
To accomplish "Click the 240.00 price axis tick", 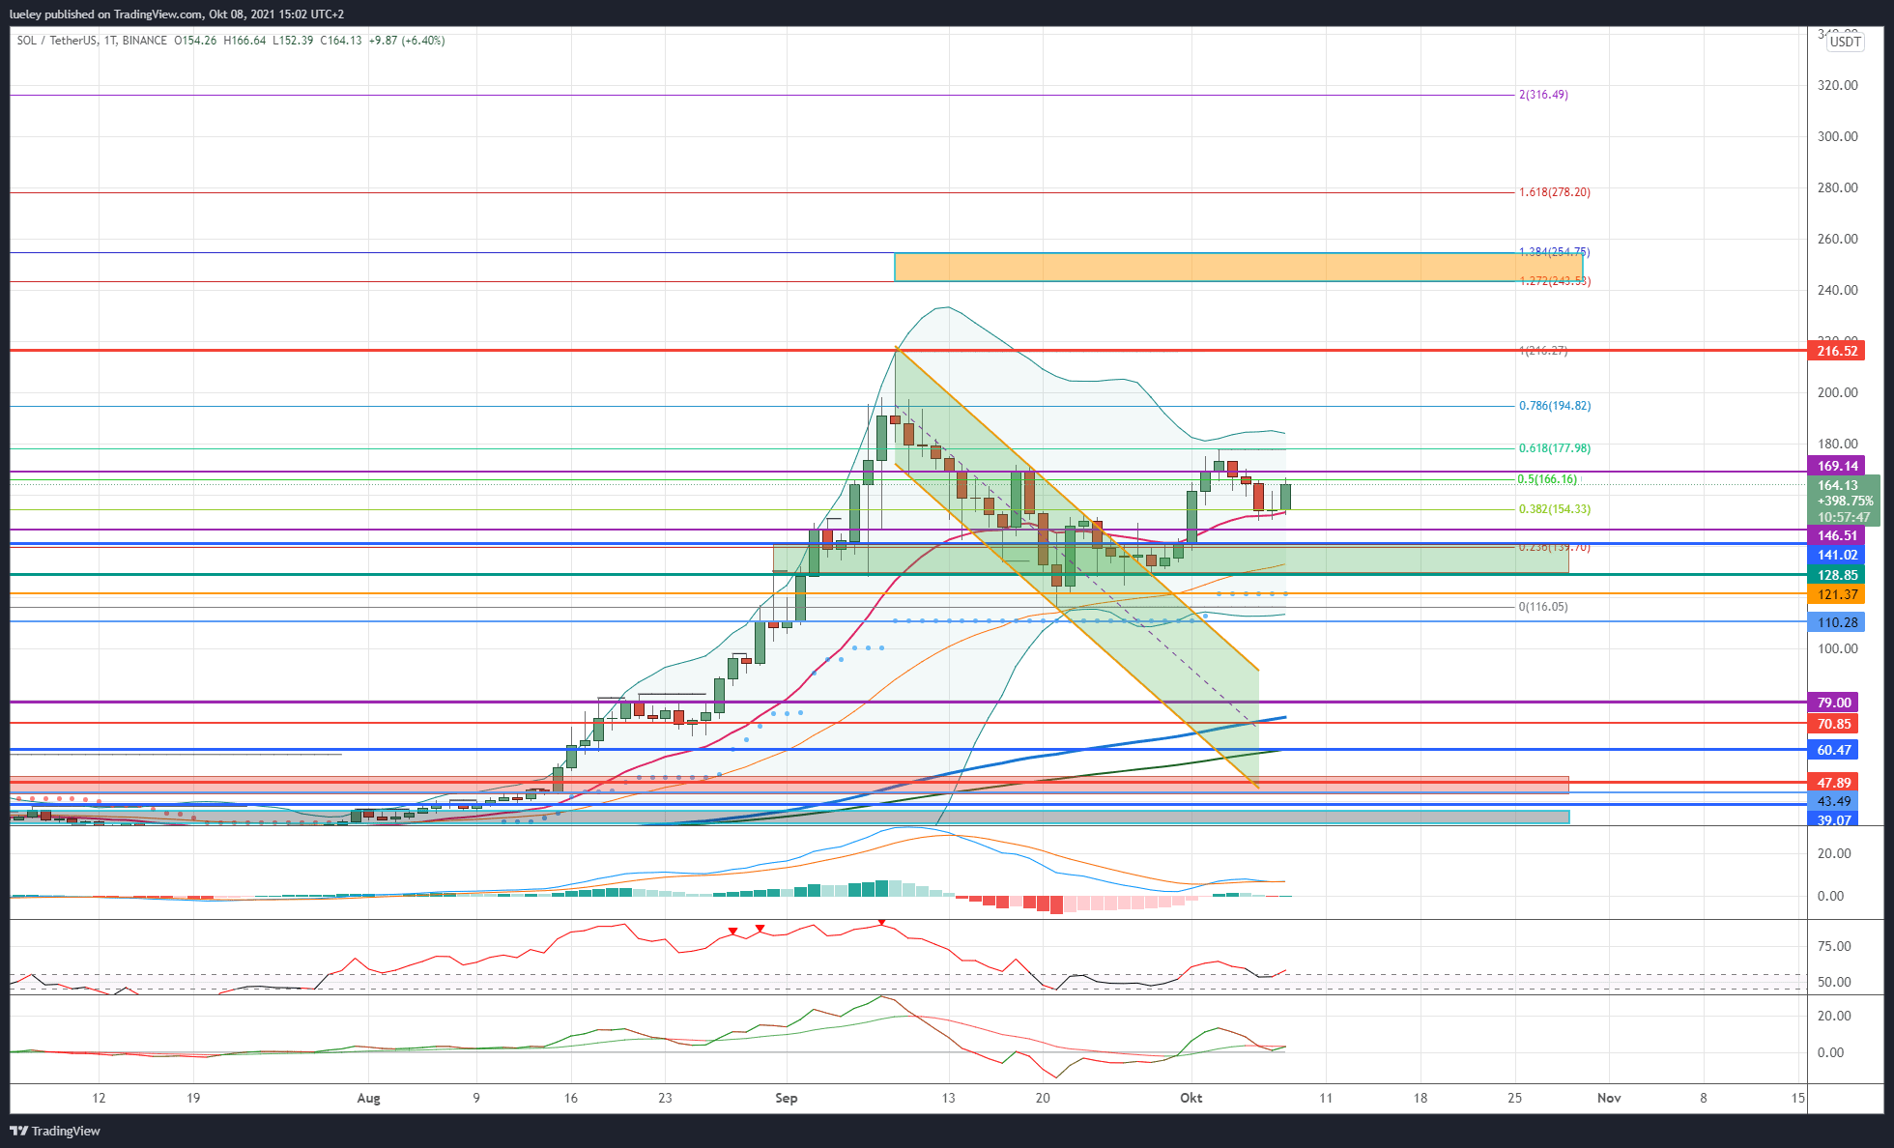I will 1838,290.
